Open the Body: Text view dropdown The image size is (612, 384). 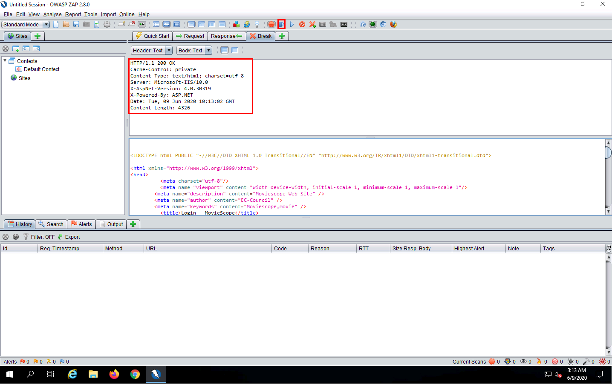point(194,50)
